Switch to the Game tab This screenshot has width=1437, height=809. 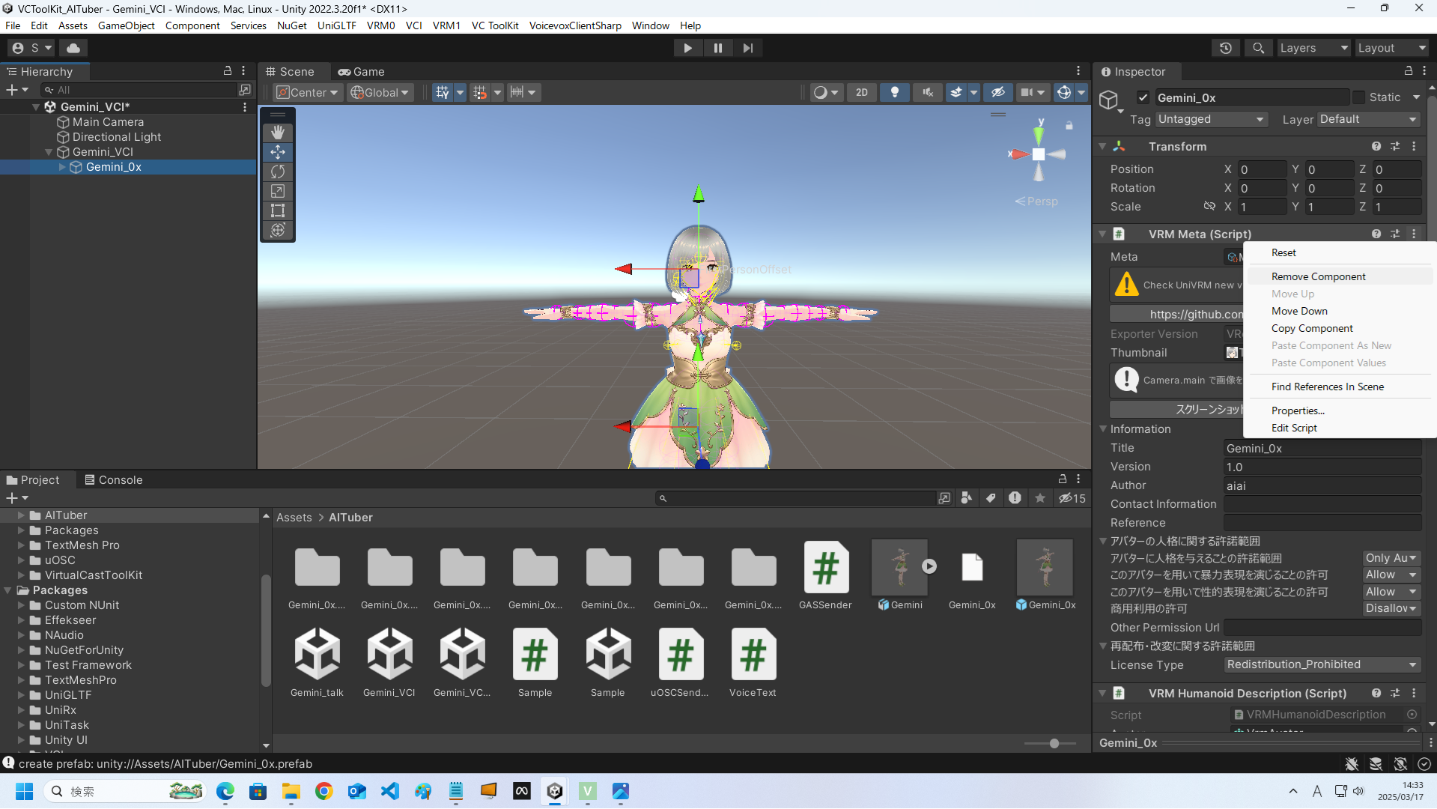click(x=362, y=71)
